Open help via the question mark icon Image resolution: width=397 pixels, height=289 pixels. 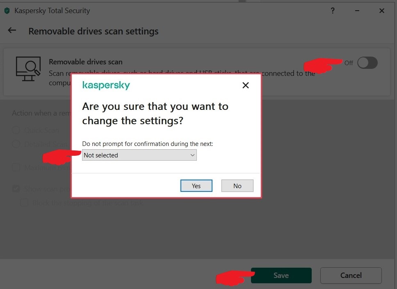333,11
